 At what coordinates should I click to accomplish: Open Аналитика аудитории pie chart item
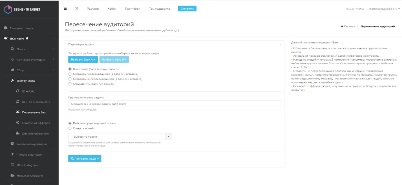pos(29,144)
